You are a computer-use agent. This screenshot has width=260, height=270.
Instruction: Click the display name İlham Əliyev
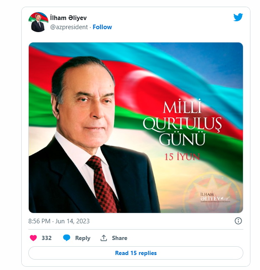68,18
